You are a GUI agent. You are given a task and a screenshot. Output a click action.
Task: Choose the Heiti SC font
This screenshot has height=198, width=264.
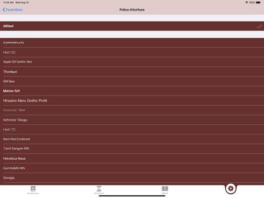pyautogui.click(x=132, y=52)
